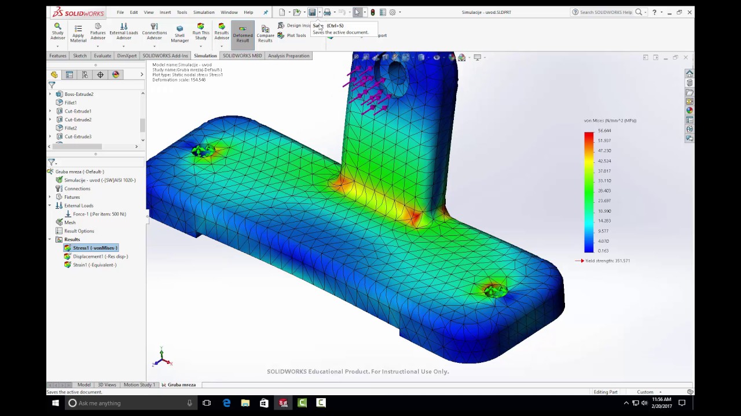Open the Window menu
The image size is (741, 416).
click(x=229, y=12)
